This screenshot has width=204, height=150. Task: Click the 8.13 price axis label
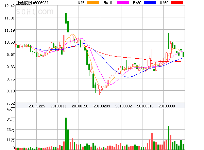pyautogui.click(x=11, y=91)
